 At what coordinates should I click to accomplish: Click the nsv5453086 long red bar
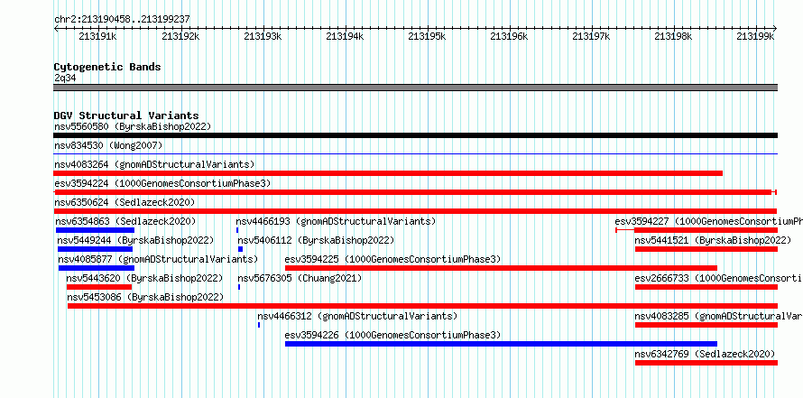(x=423, y=306)
